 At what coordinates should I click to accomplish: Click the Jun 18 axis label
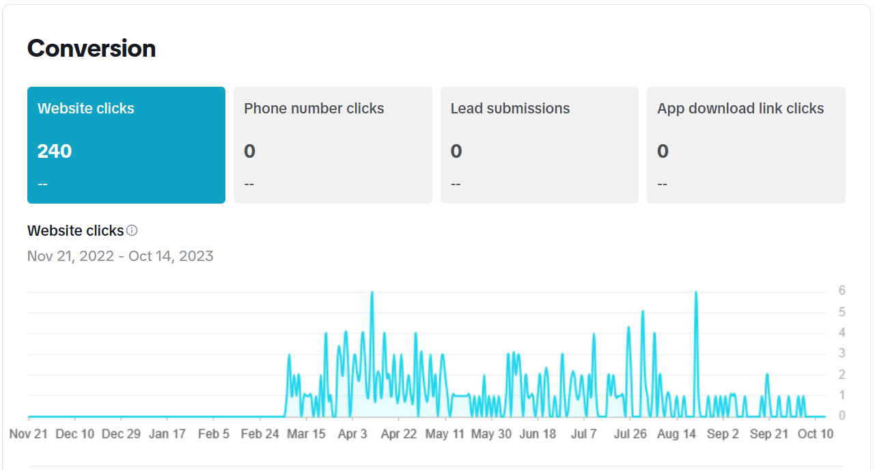click(538, 433)
